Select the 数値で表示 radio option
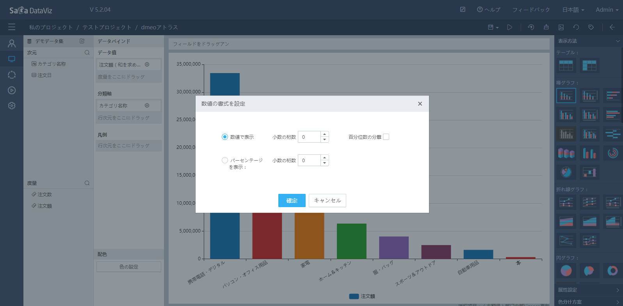Screen dimensions: 623x306 click(225, 137)
